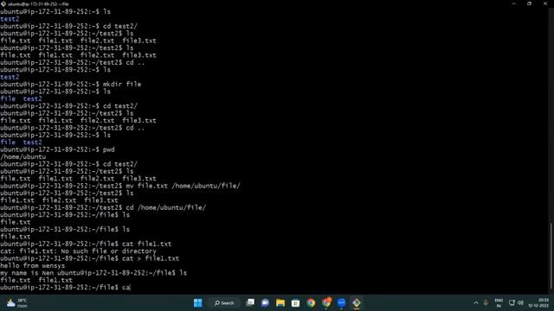
Task: Open the second Chrome icon with profile badge
Action: click(326, 302)
